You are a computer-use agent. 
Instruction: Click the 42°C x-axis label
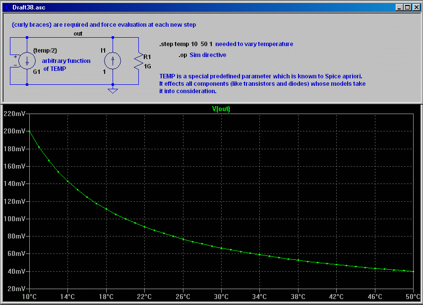point(336,297)
